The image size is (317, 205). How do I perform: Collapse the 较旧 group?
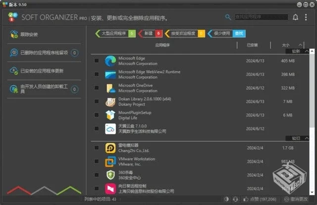307,138
